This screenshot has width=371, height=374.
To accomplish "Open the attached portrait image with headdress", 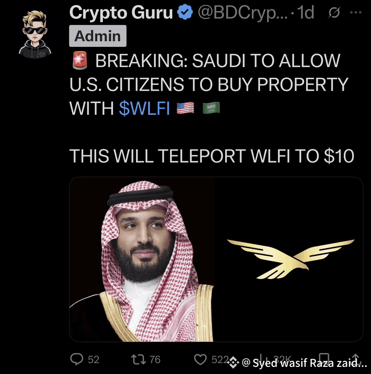I will pos(142,259).
